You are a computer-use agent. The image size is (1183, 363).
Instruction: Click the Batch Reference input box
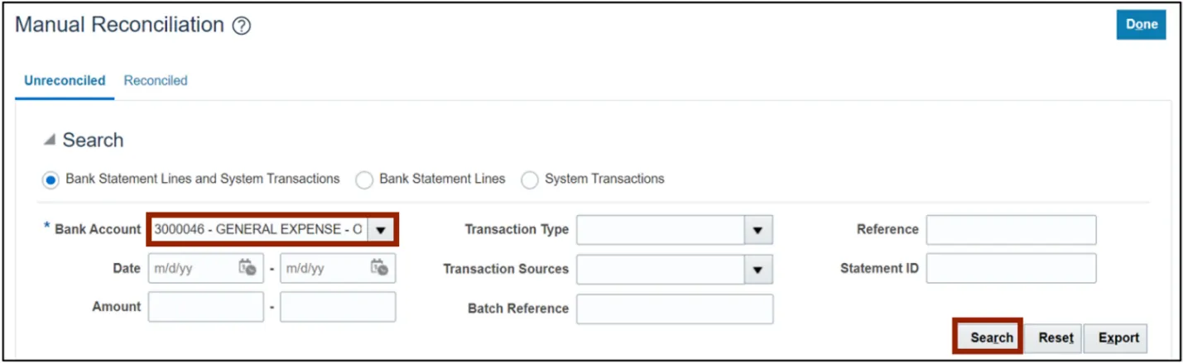pyautogui.click(x=674, y=308)
